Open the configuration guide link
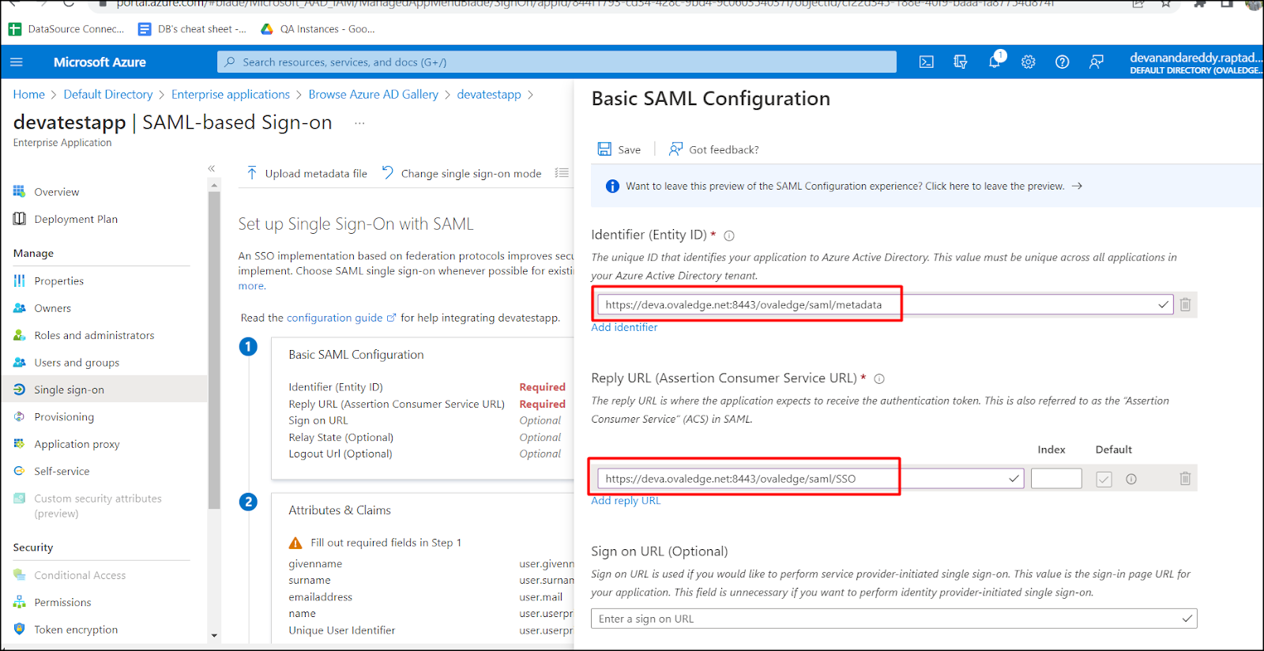The image size is (1264, 651). click(340, 318)
